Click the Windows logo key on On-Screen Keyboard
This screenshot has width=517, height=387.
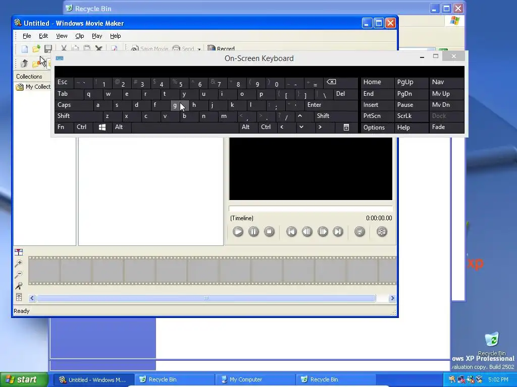[x=102, y=127]
